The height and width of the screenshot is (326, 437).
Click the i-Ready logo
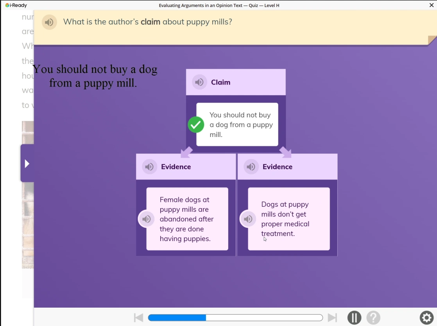point(16,5)
